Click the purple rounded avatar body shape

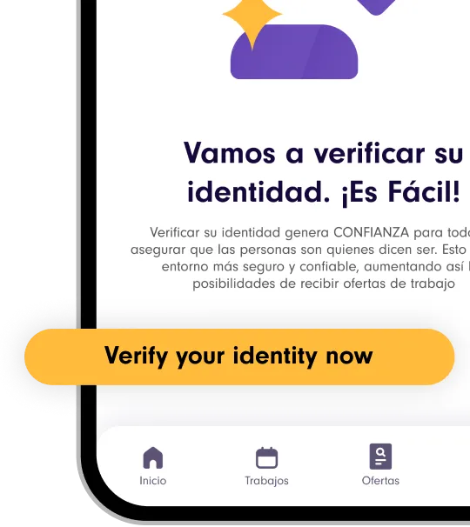point(294,52)
